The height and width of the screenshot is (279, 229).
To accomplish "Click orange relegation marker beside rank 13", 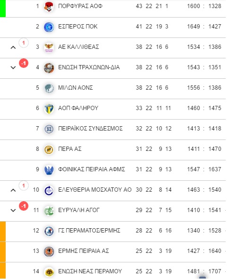I will [x=3, y=252].
